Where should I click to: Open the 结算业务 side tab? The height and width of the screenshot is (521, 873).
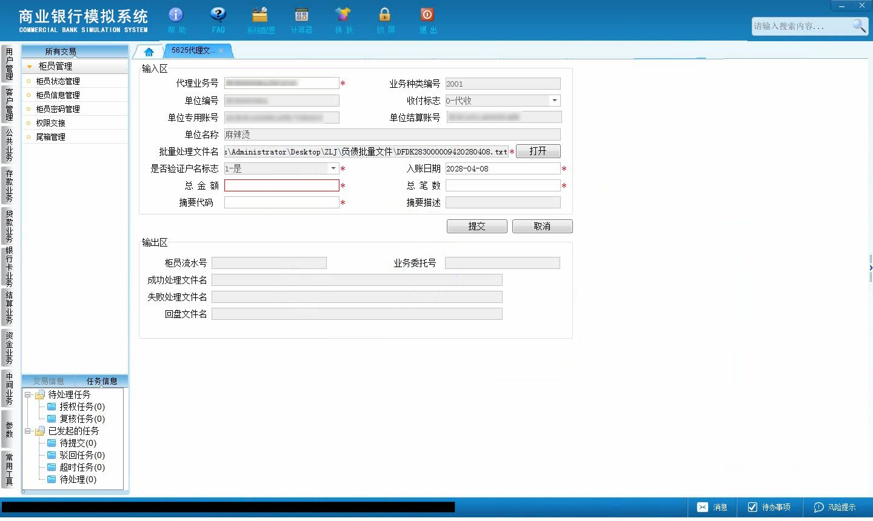[8, 307]
